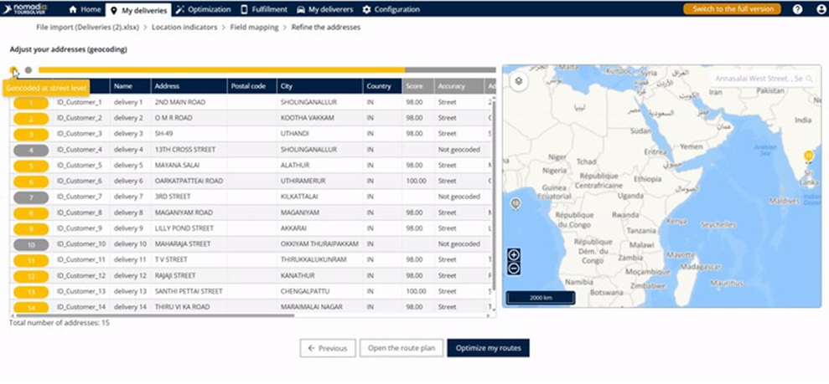Viewport: 829px width, 384px height.
Task: Click the Optimize my routes button
Action: (x=488, y=348)
